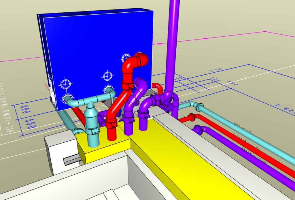Select the cyan cone-shaped reducer fitting

click(x=91, y=112)
